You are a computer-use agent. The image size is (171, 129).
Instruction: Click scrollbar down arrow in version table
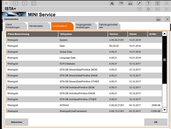pyautogui.click(x=165, y=110)
